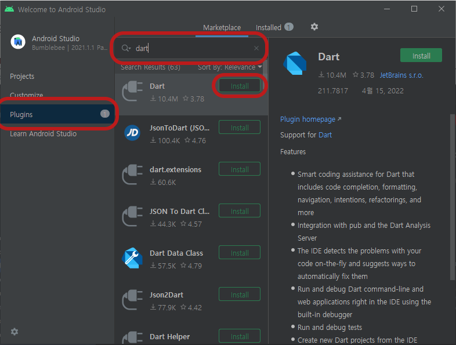Click the details panel vertical scrollbar
The image size is (456, 345).
(452, 197)
